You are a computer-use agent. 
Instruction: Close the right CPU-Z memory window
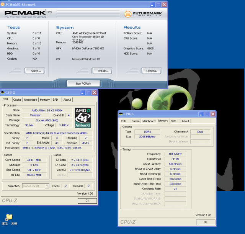pyautogui.click(x=213, y=114)
